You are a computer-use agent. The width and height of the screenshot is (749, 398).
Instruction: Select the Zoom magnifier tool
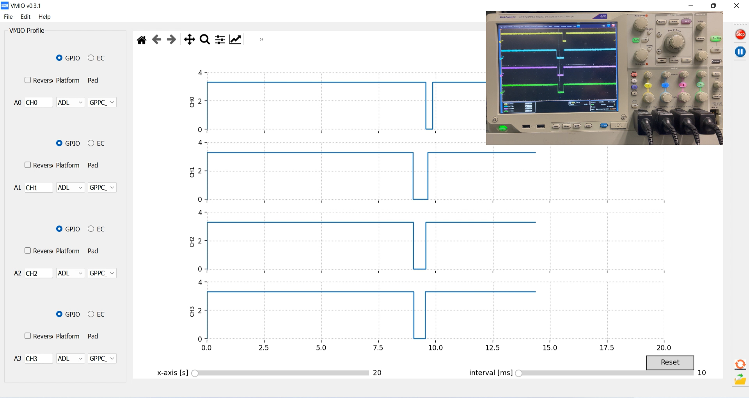coord(205,39)
